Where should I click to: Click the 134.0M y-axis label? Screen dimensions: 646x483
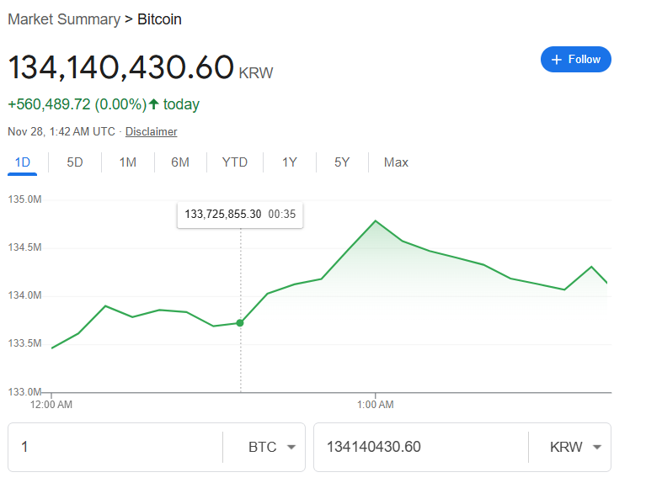tap(24, 295)
